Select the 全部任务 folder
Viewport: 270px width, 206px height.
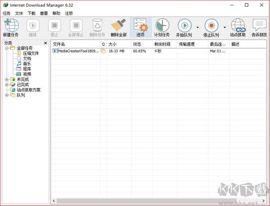[x=24, y=48]
